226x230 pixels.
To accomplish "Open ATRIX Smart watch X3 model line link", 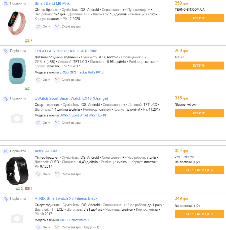I will [75, 220].
